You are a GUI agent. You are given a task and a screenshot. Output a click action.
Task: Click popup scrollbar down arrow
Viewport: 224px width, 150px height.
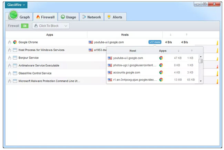pos(201,81)
